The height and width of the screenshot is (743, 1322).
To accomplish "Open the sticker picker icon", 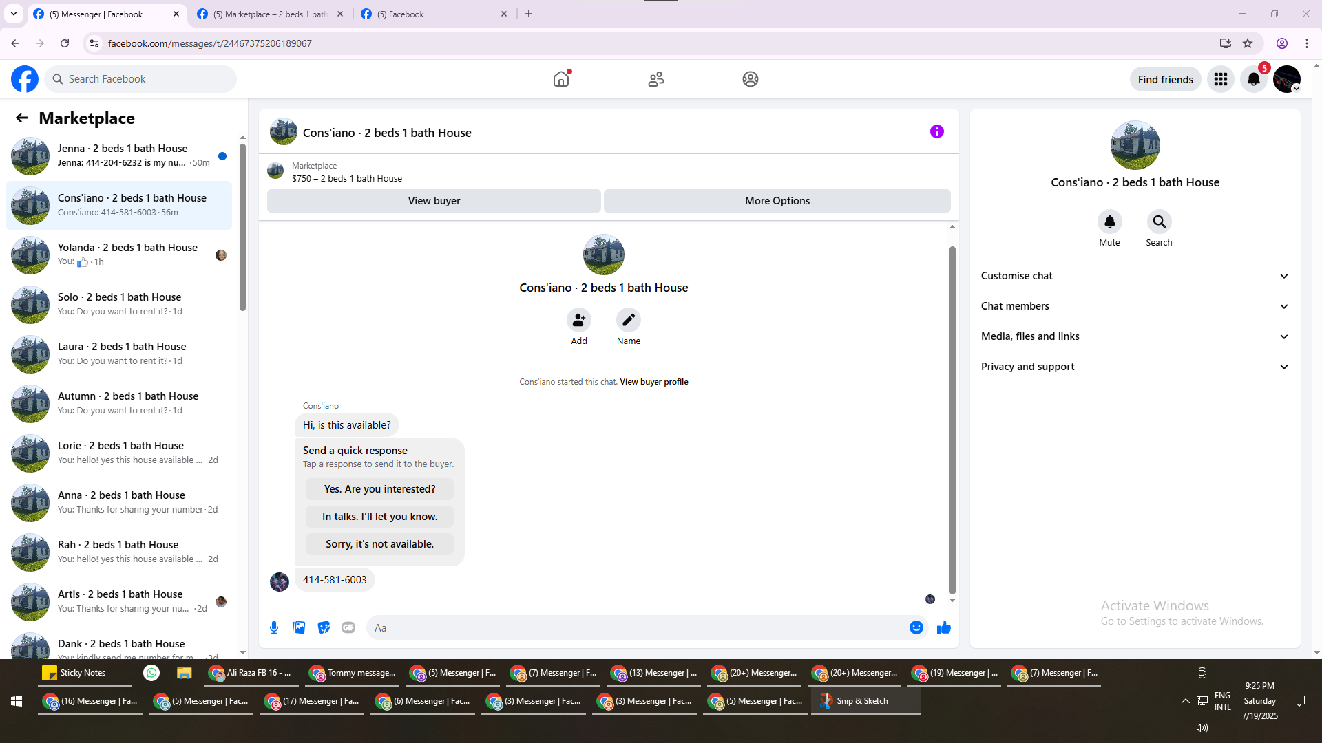I will click(324, 627).
